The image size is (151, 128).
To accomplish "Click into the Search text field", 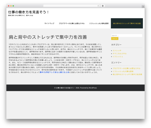I will coord(127,35).
